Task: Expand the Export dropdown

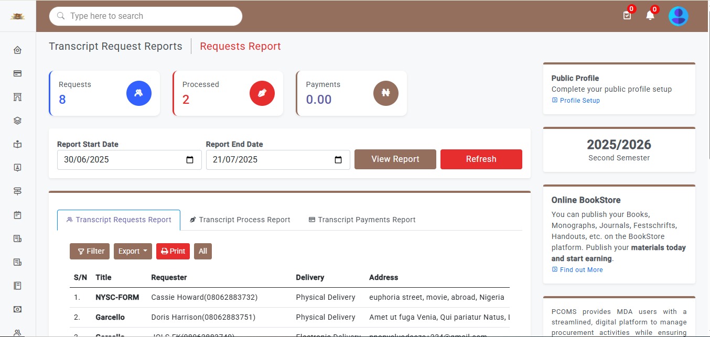Action: coord(133,251)
